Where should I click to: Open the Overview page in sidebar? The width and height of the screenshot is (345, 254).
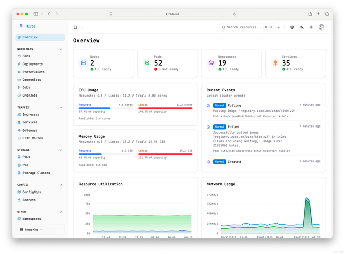tap(40, 37)
